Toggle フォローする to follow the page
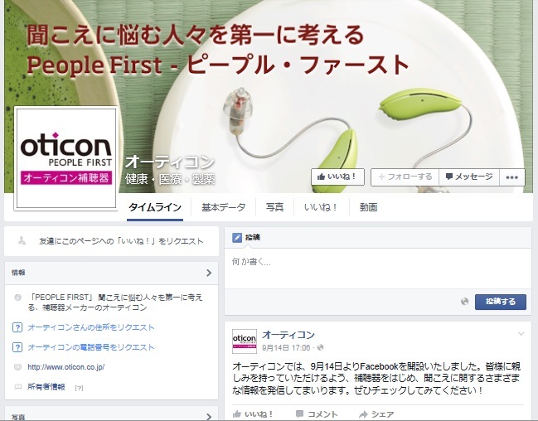538x421 pixels. (405, 177)
